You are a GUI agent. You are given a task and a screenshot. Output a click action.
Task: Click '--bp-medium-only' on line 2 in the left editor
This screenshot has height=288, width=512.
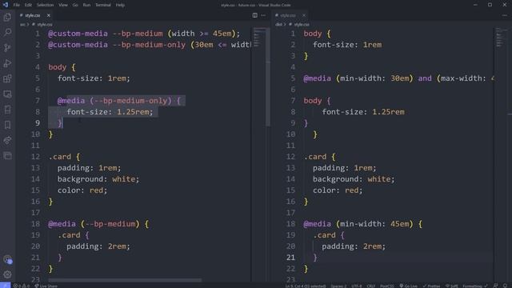149,45
